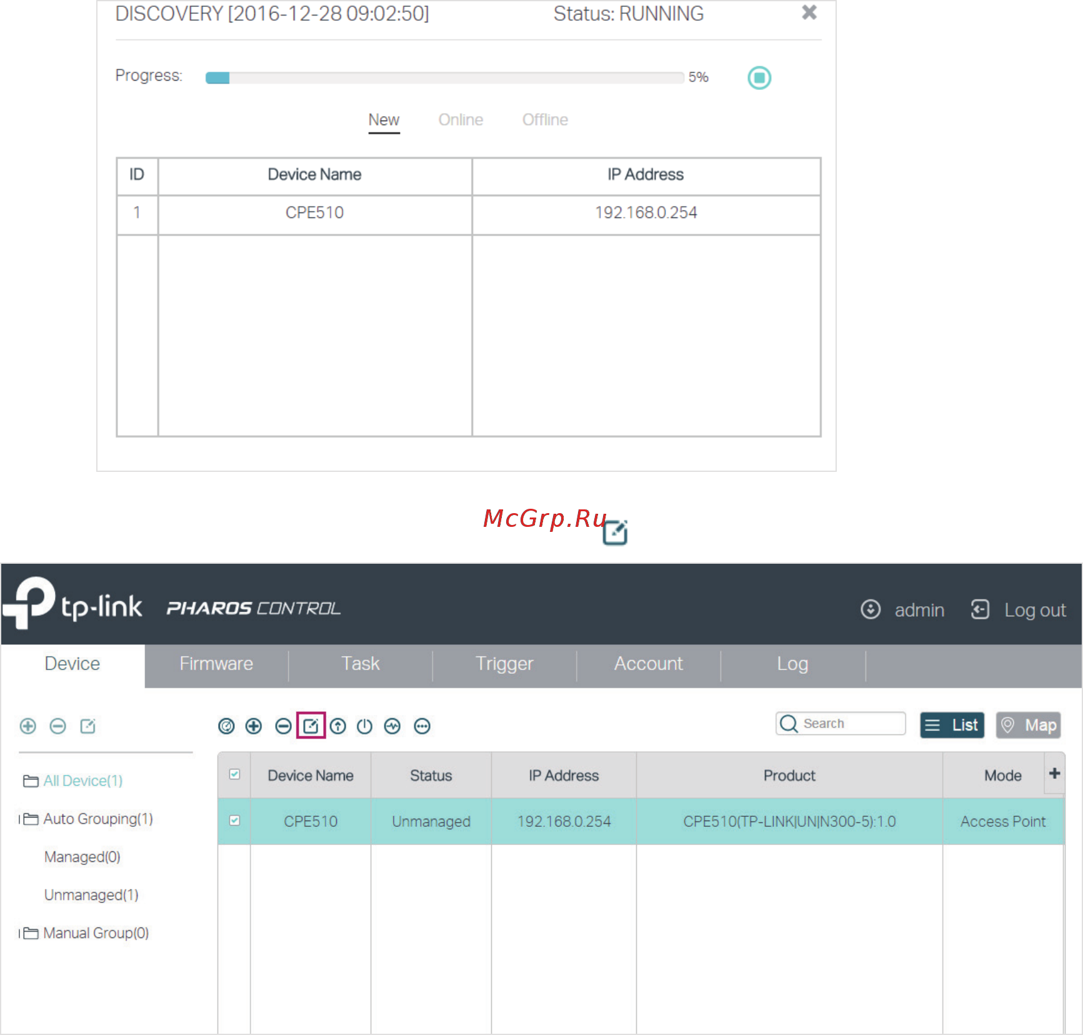Select the Managed(0) group

[82, 857]
